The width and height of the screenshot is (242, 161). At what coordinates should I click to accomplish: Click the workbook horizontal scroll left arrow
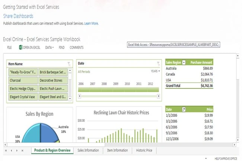click(x=5, y=145)
